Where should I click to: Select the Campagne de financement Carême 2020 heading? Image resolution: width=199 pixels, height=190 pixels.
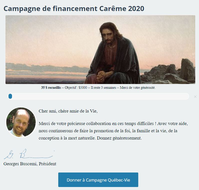(74, 8)
